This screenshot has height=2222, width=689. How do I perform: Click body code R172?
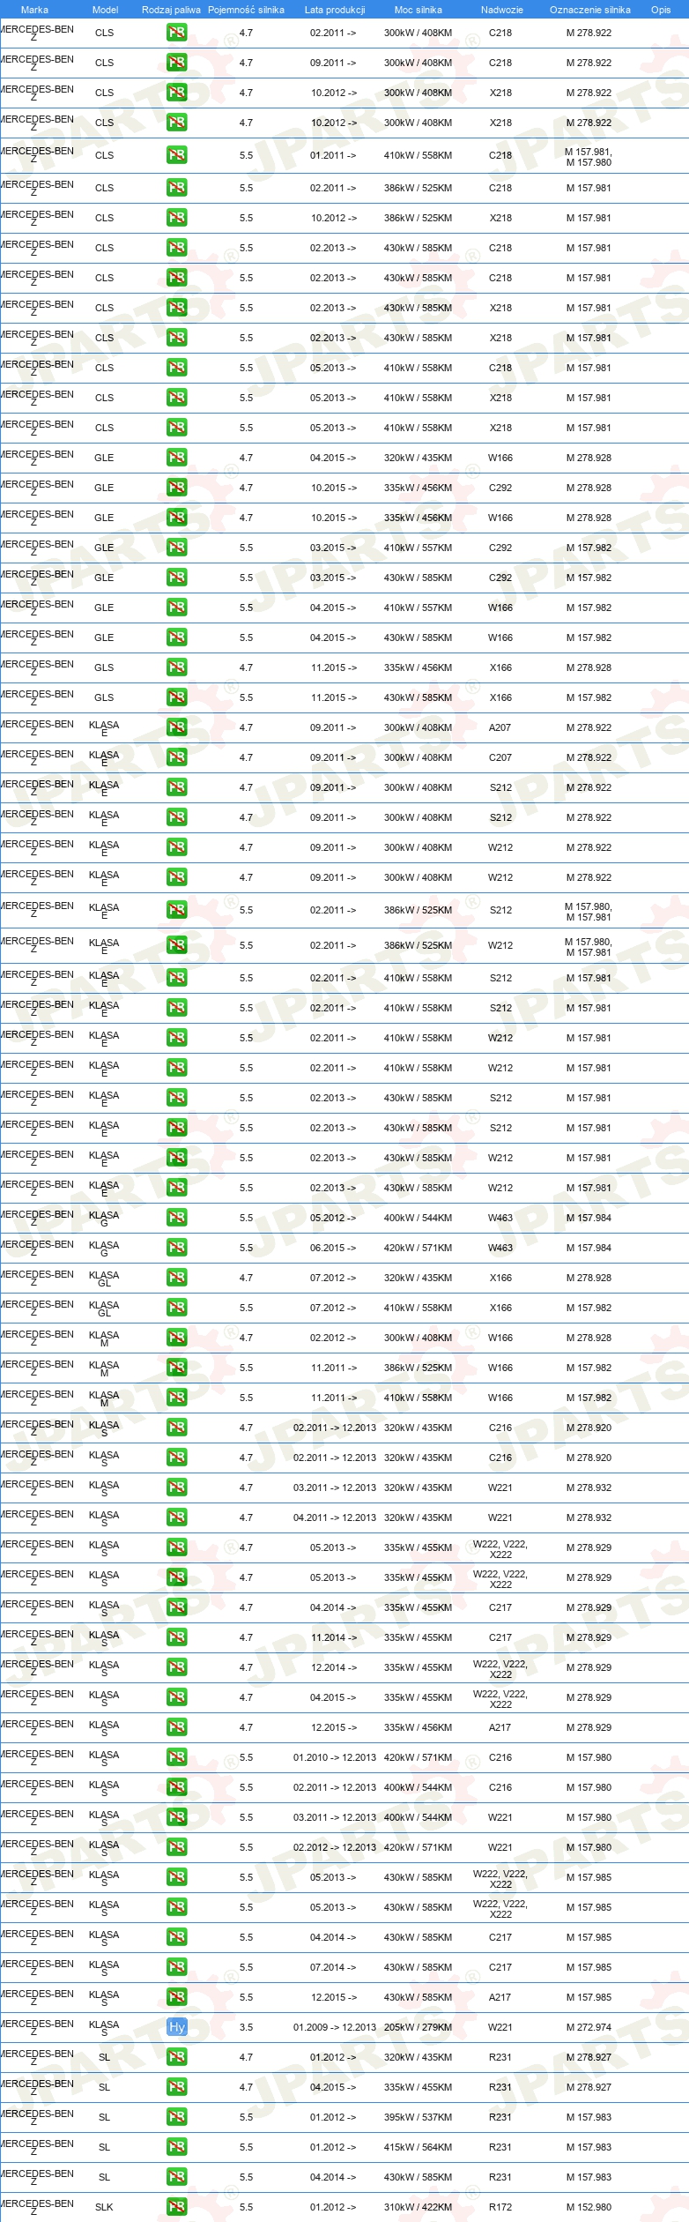click(x=500, y=2207)
